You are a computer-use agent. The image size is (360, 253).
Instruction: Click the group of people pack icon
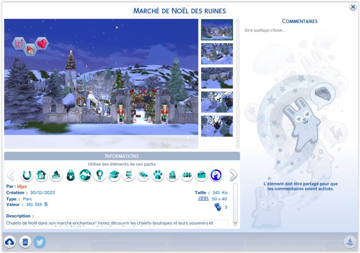[x=187, y=176]
